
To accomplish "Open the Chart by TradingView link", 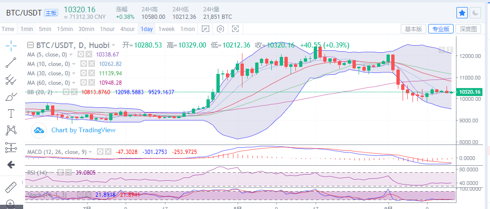I will [x=83, y=130].
